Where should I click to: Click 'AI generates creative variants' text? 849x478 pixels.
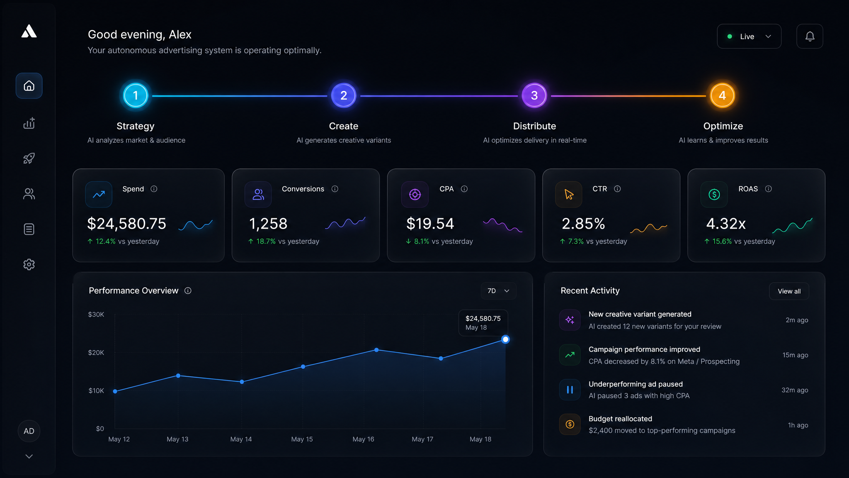coord(344,140)
